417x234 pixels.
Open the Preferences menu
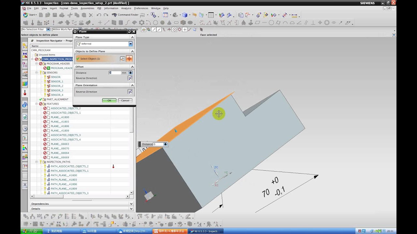pos(141,8)
